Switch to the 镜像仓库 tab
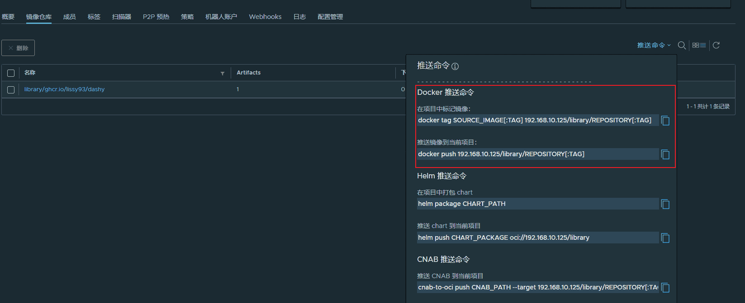The width and height of the screenshot is (745, 303). (x=38, y=17)
